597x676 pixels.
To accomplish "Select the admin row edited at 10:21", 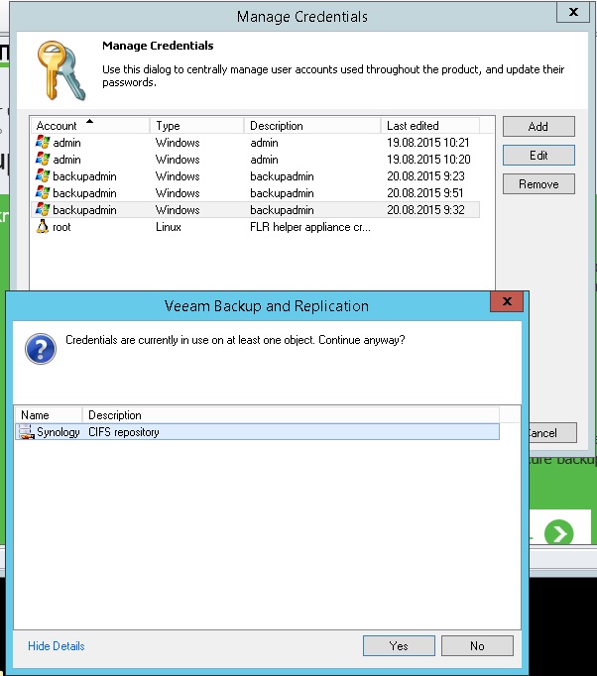I will [256, 143].
